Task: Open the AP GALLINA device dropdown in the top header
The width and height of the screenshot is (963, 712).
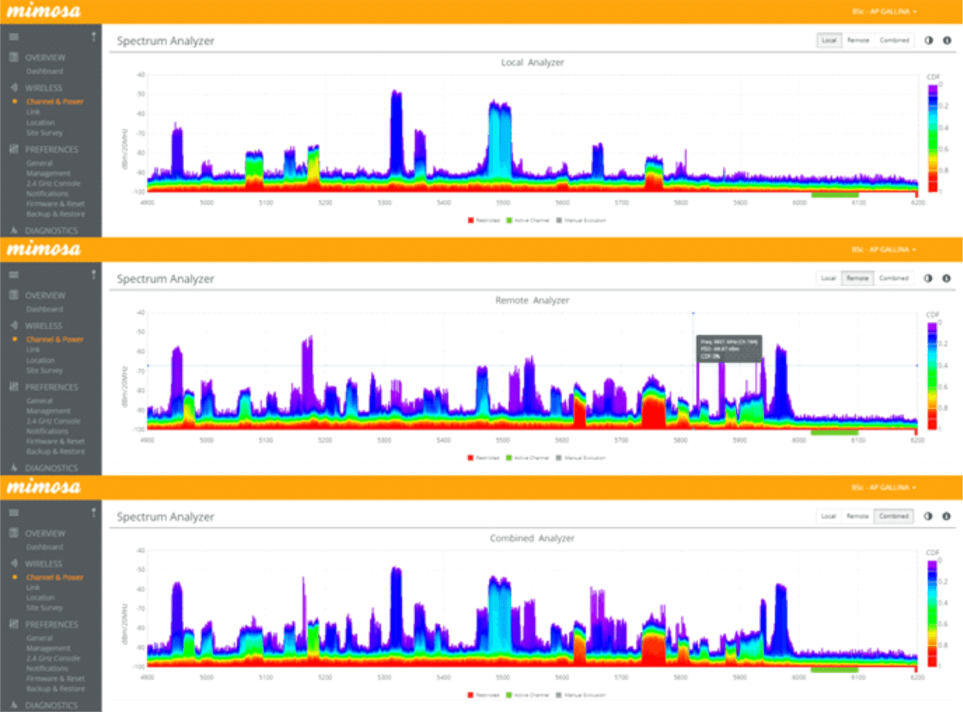Action: [x=884, y=11]
